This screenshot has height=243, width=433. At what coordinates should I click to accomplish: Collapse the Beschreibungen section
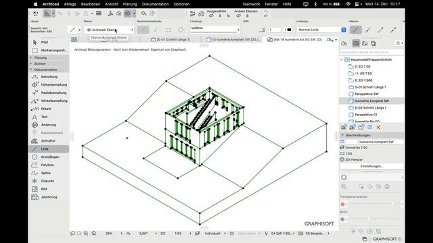click(x=342, y=135)
